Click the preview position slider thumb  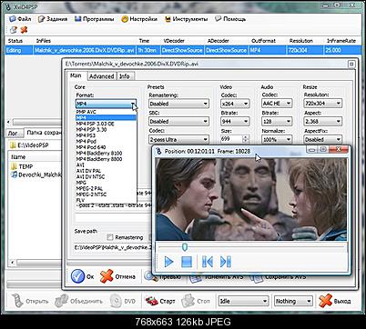point(185,247)
